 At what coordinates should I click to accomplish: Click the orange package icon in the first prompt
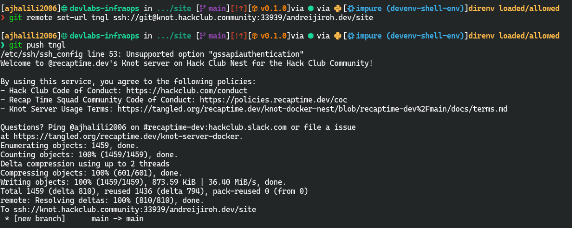(255, 9)
